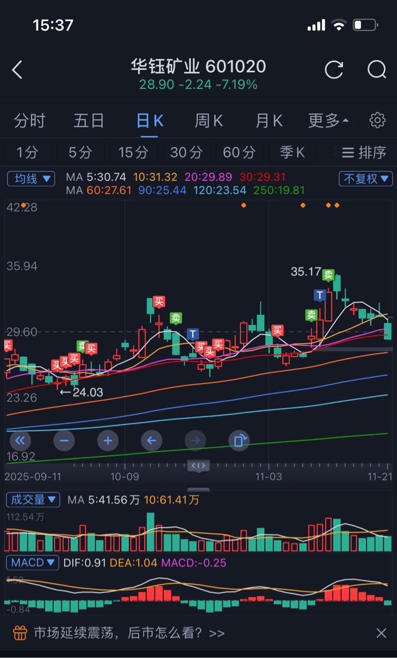
Task: Open the search magnifier icon
Action: pos(377,69)
